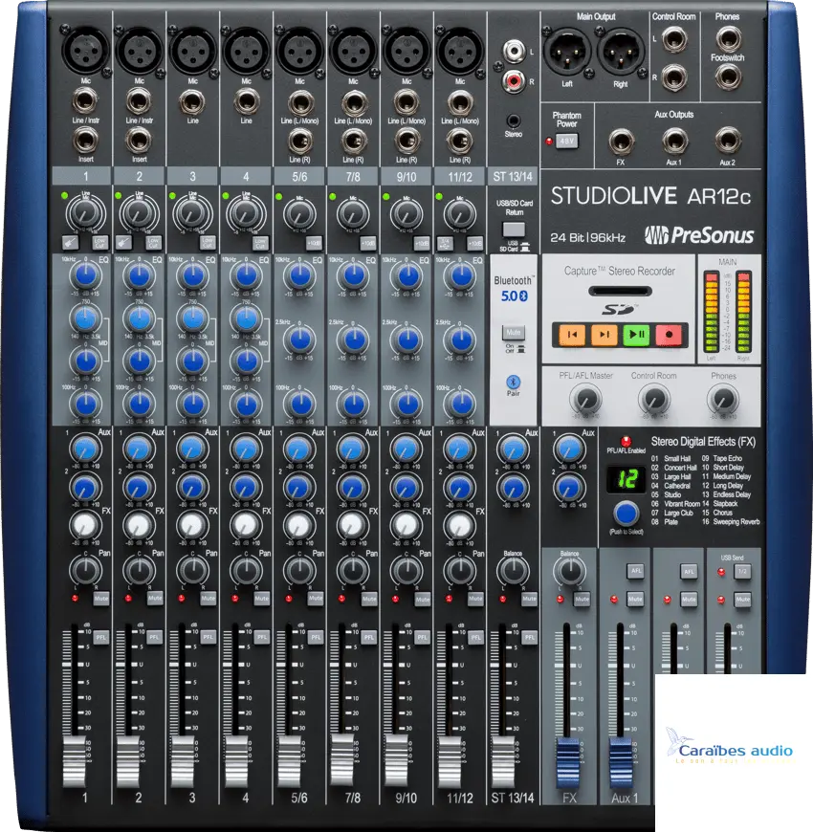Click the Balance knob on ST 13/14
The height and width of the screenshot is (832, 813).
(x=514, y=571)
